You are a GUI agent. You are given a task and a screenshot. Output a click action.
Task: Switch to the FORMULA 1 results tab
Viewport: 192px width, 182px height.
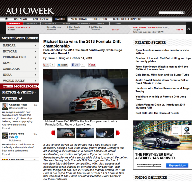pyautogui.click(x=49, y=23)
